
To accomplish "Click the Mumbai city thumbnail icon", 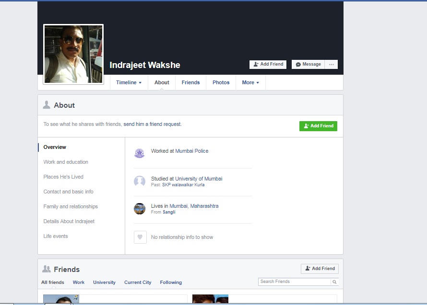I will [x=140, y=209].
